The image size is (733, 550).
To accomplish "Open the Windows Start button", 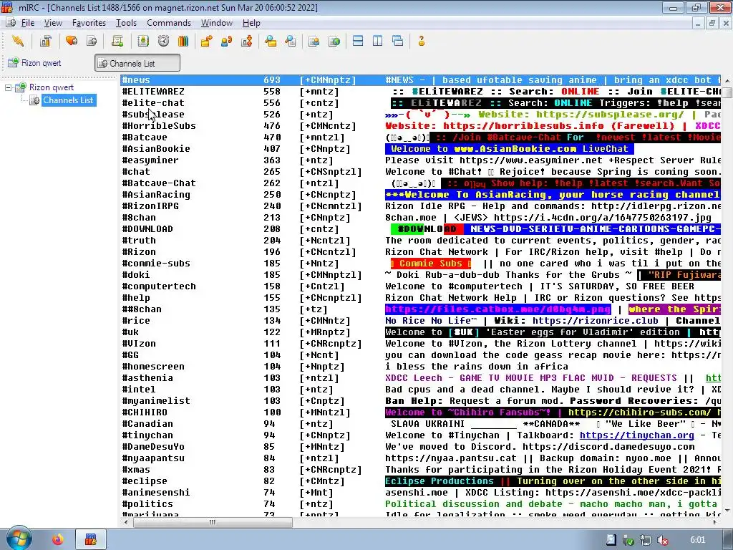I will [19, 539].
